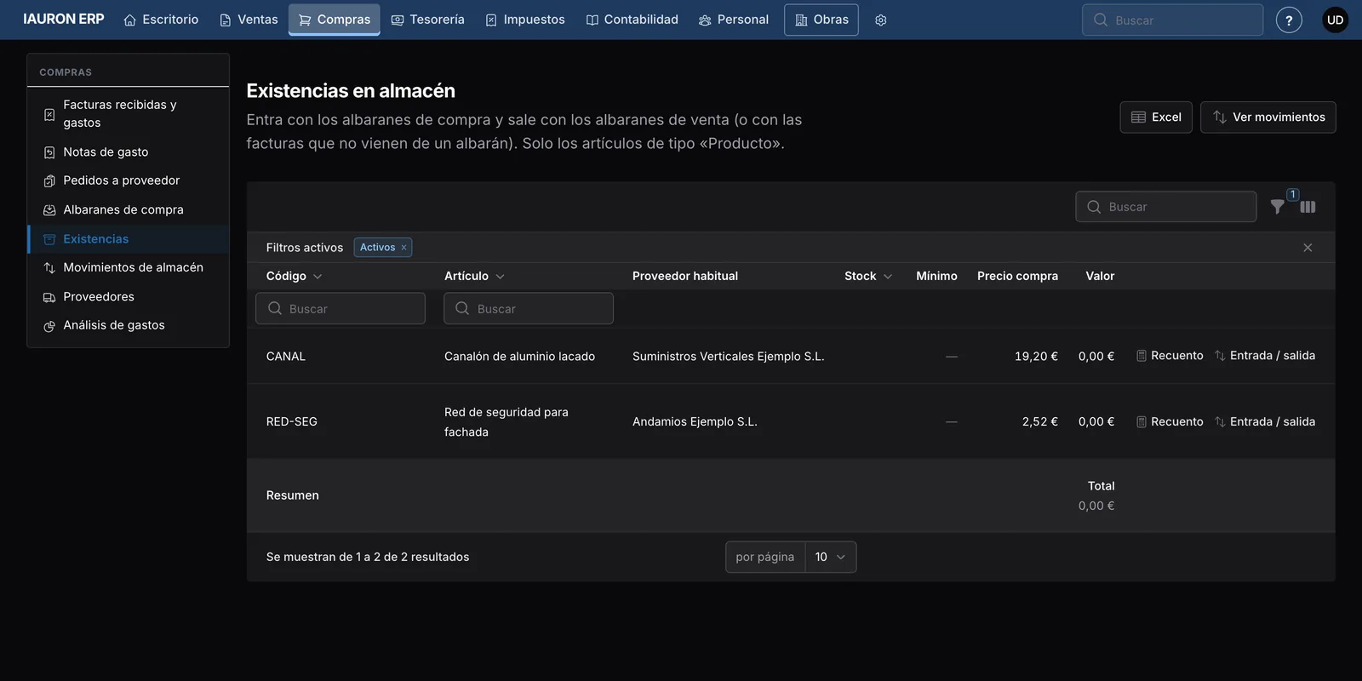Click the Andamios Ejemplo S.L. supplier cell
The height and width of the screenshot is (681, 1362).
[695, 422]
